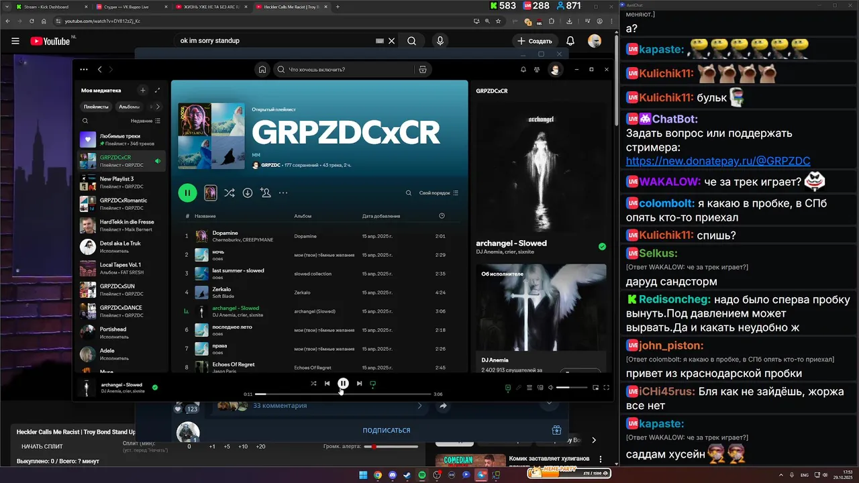
Task: Search inside the playlist tracks
Action: coord(408,193)
